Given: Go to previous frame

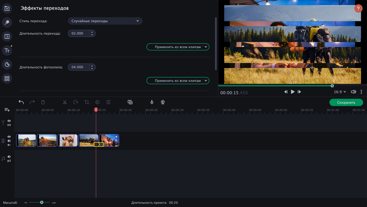Looking at the screenshot, I should (x=286, y=92).
